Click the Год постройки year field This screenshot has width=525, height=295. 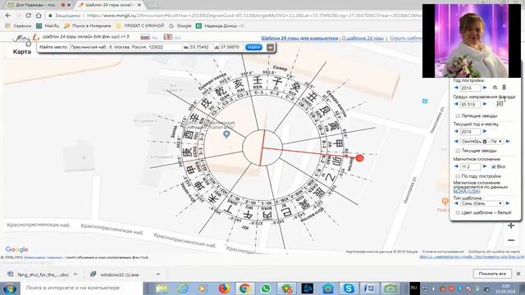[470, 88]
